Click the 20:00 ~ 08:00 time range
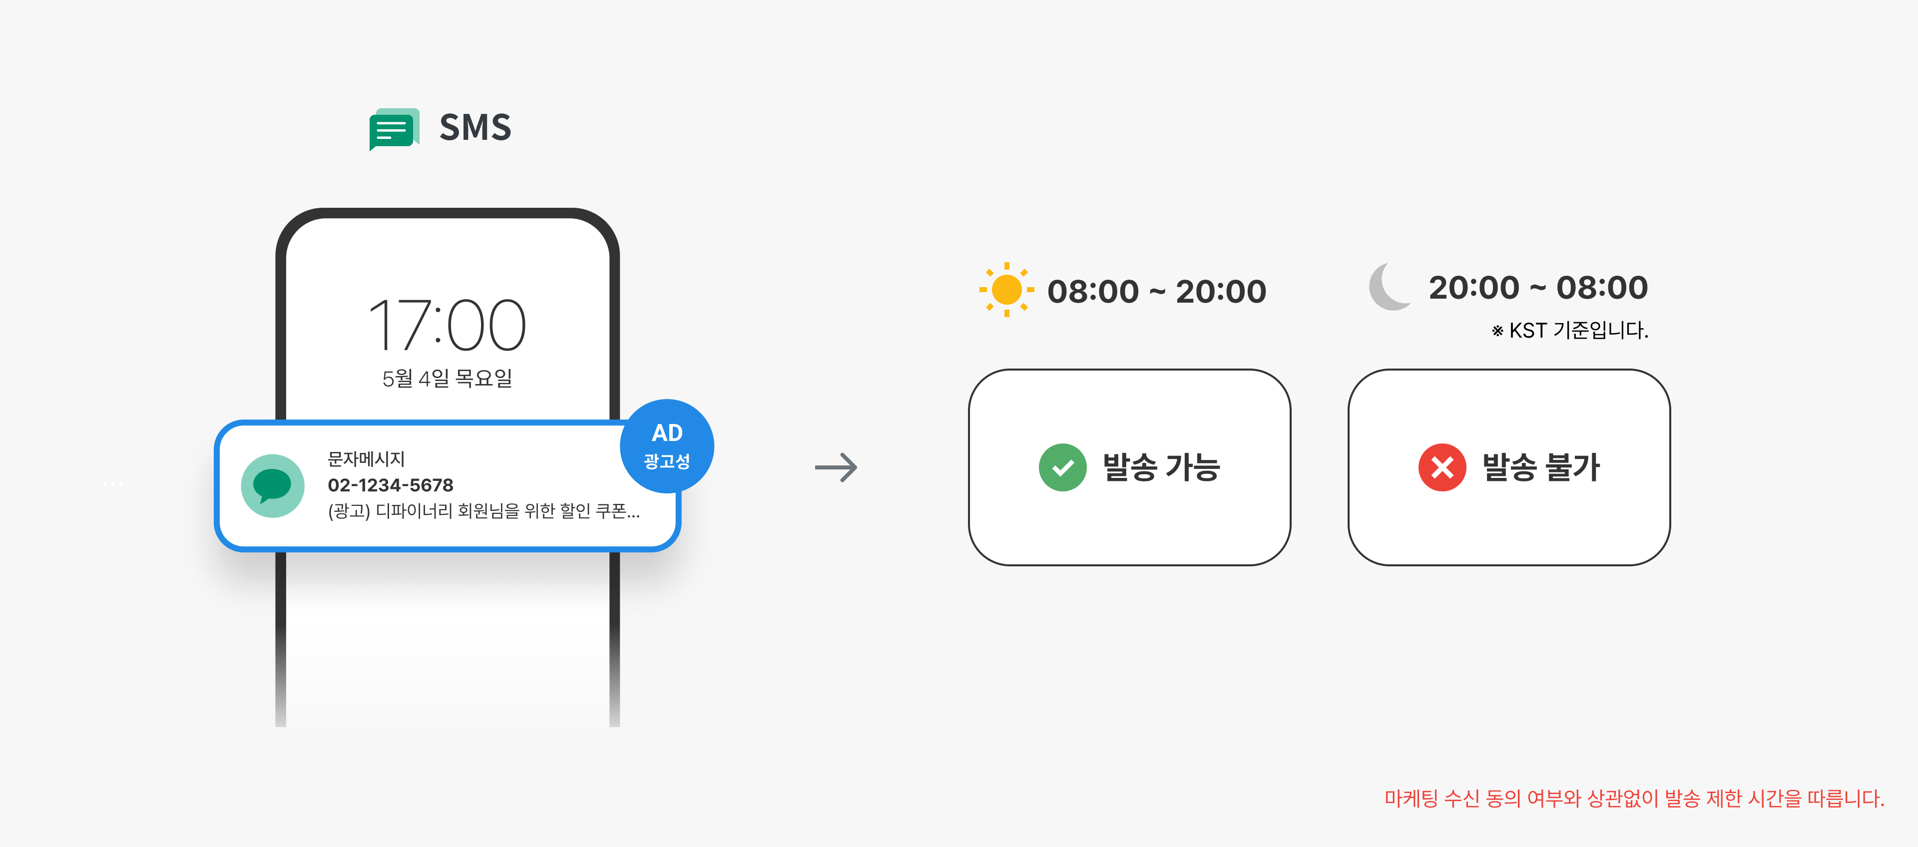The height and width of the screenshot is (847, 1918). pos(1538,287)
